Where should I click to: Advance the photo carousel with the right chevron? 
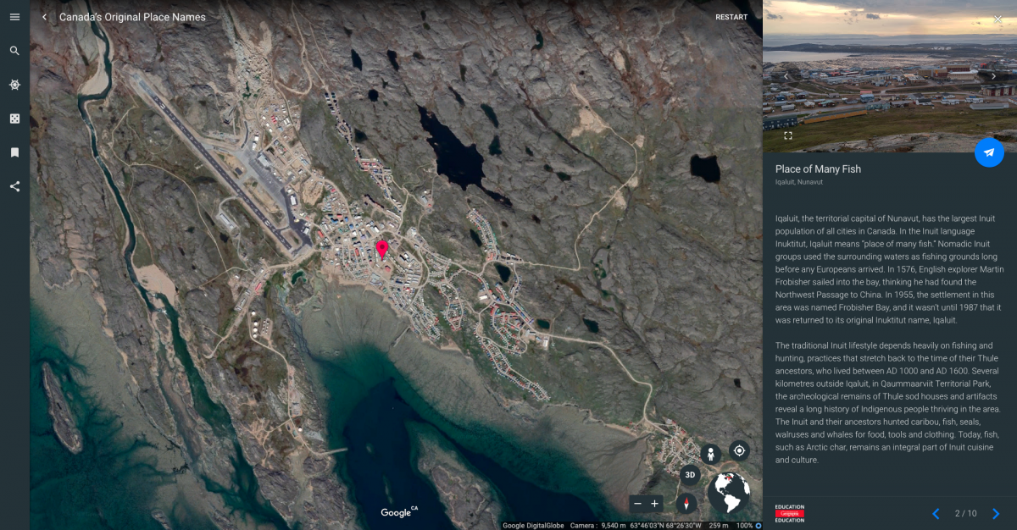tap(993, 75)
